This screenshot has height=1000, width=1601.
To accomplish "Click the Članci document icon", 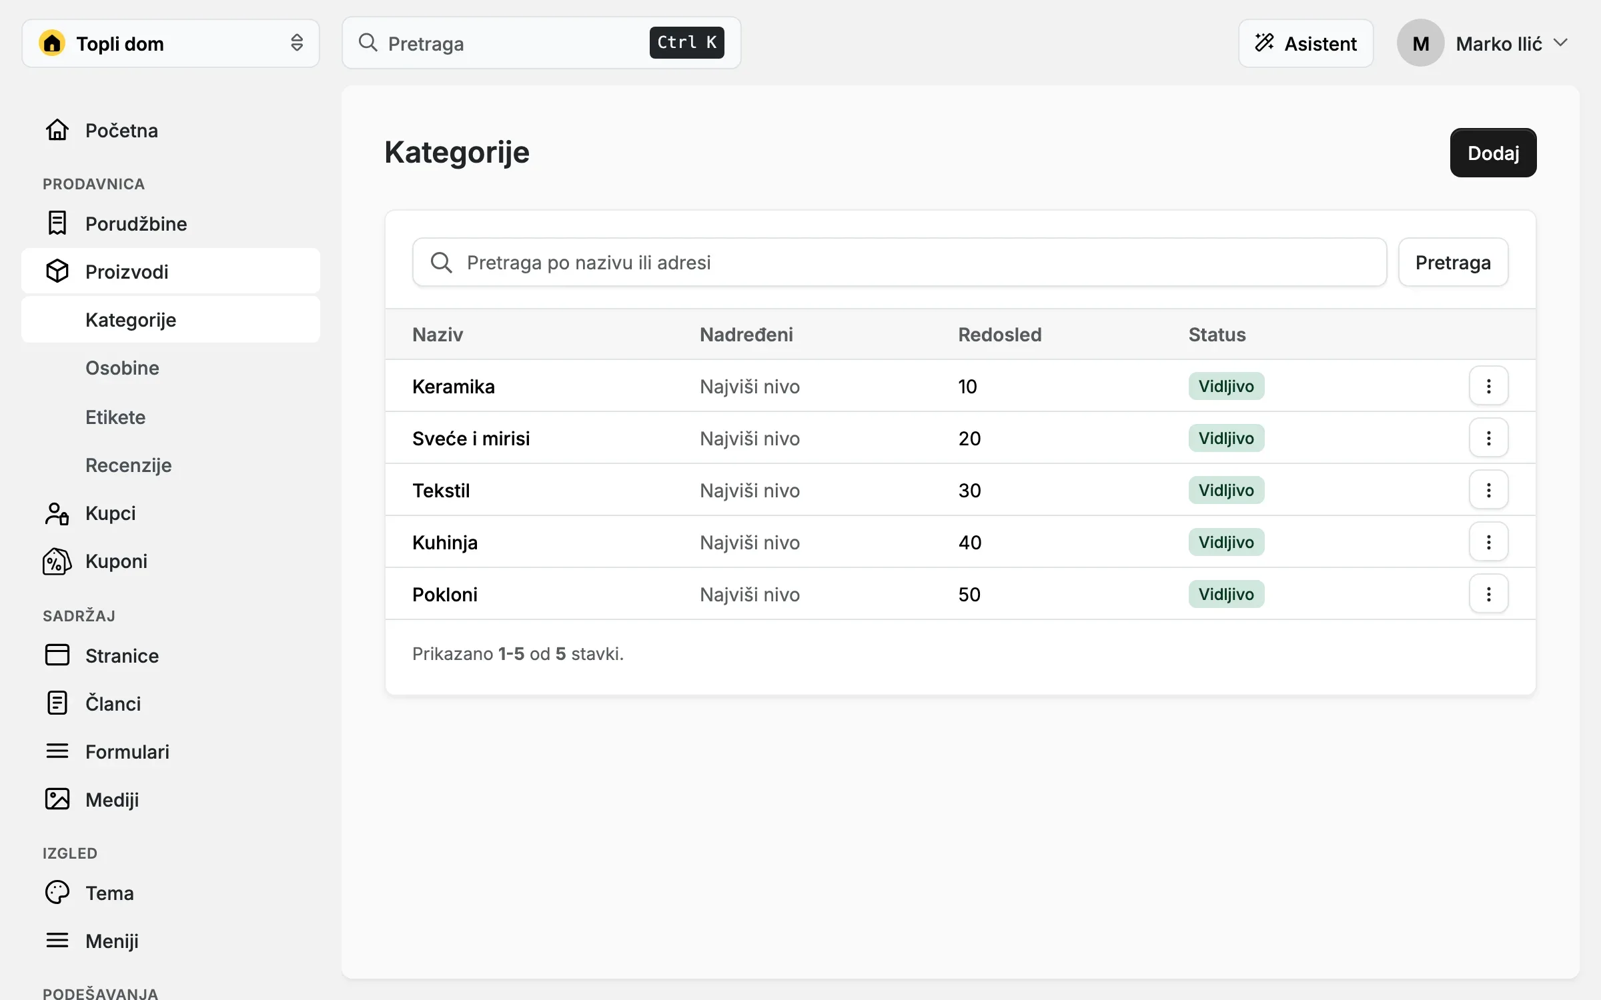I will pyautogui.click(x=57, y=703).
